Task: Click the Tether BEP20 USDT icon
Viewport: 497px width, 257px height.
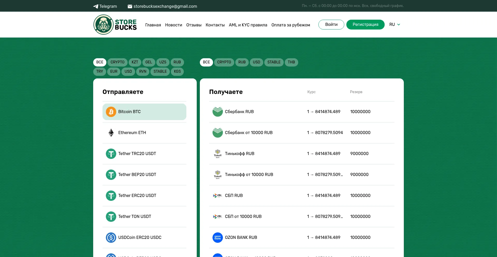Action: tap(111, 175)
